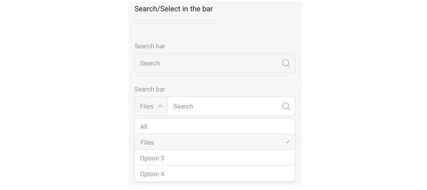Screen dimensions: 427x190
Task: Select "Option 4" from the dropdown list
Action: click(152, 174)
